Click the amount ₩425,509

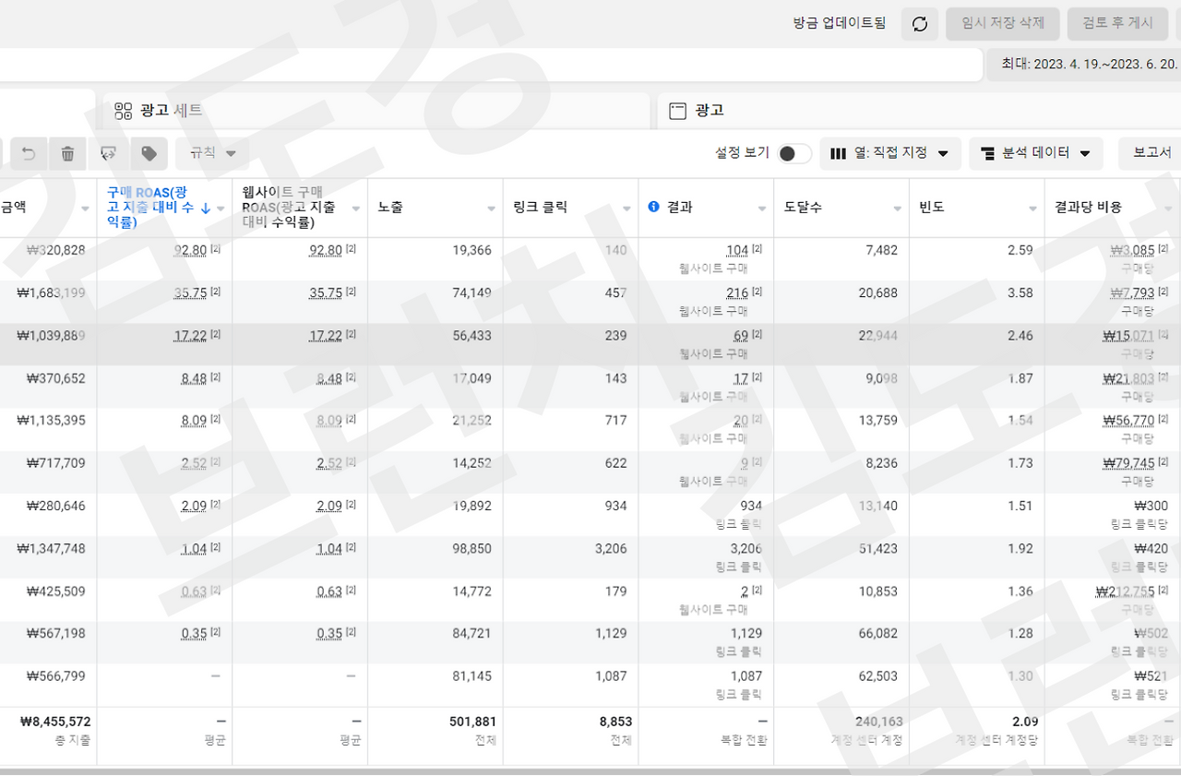(x=56, y=591)
